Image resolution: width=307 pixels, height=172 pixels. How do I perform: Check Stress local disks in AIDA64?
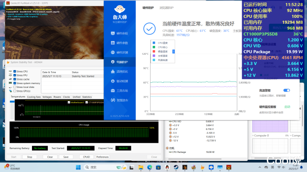click(14, 87)
